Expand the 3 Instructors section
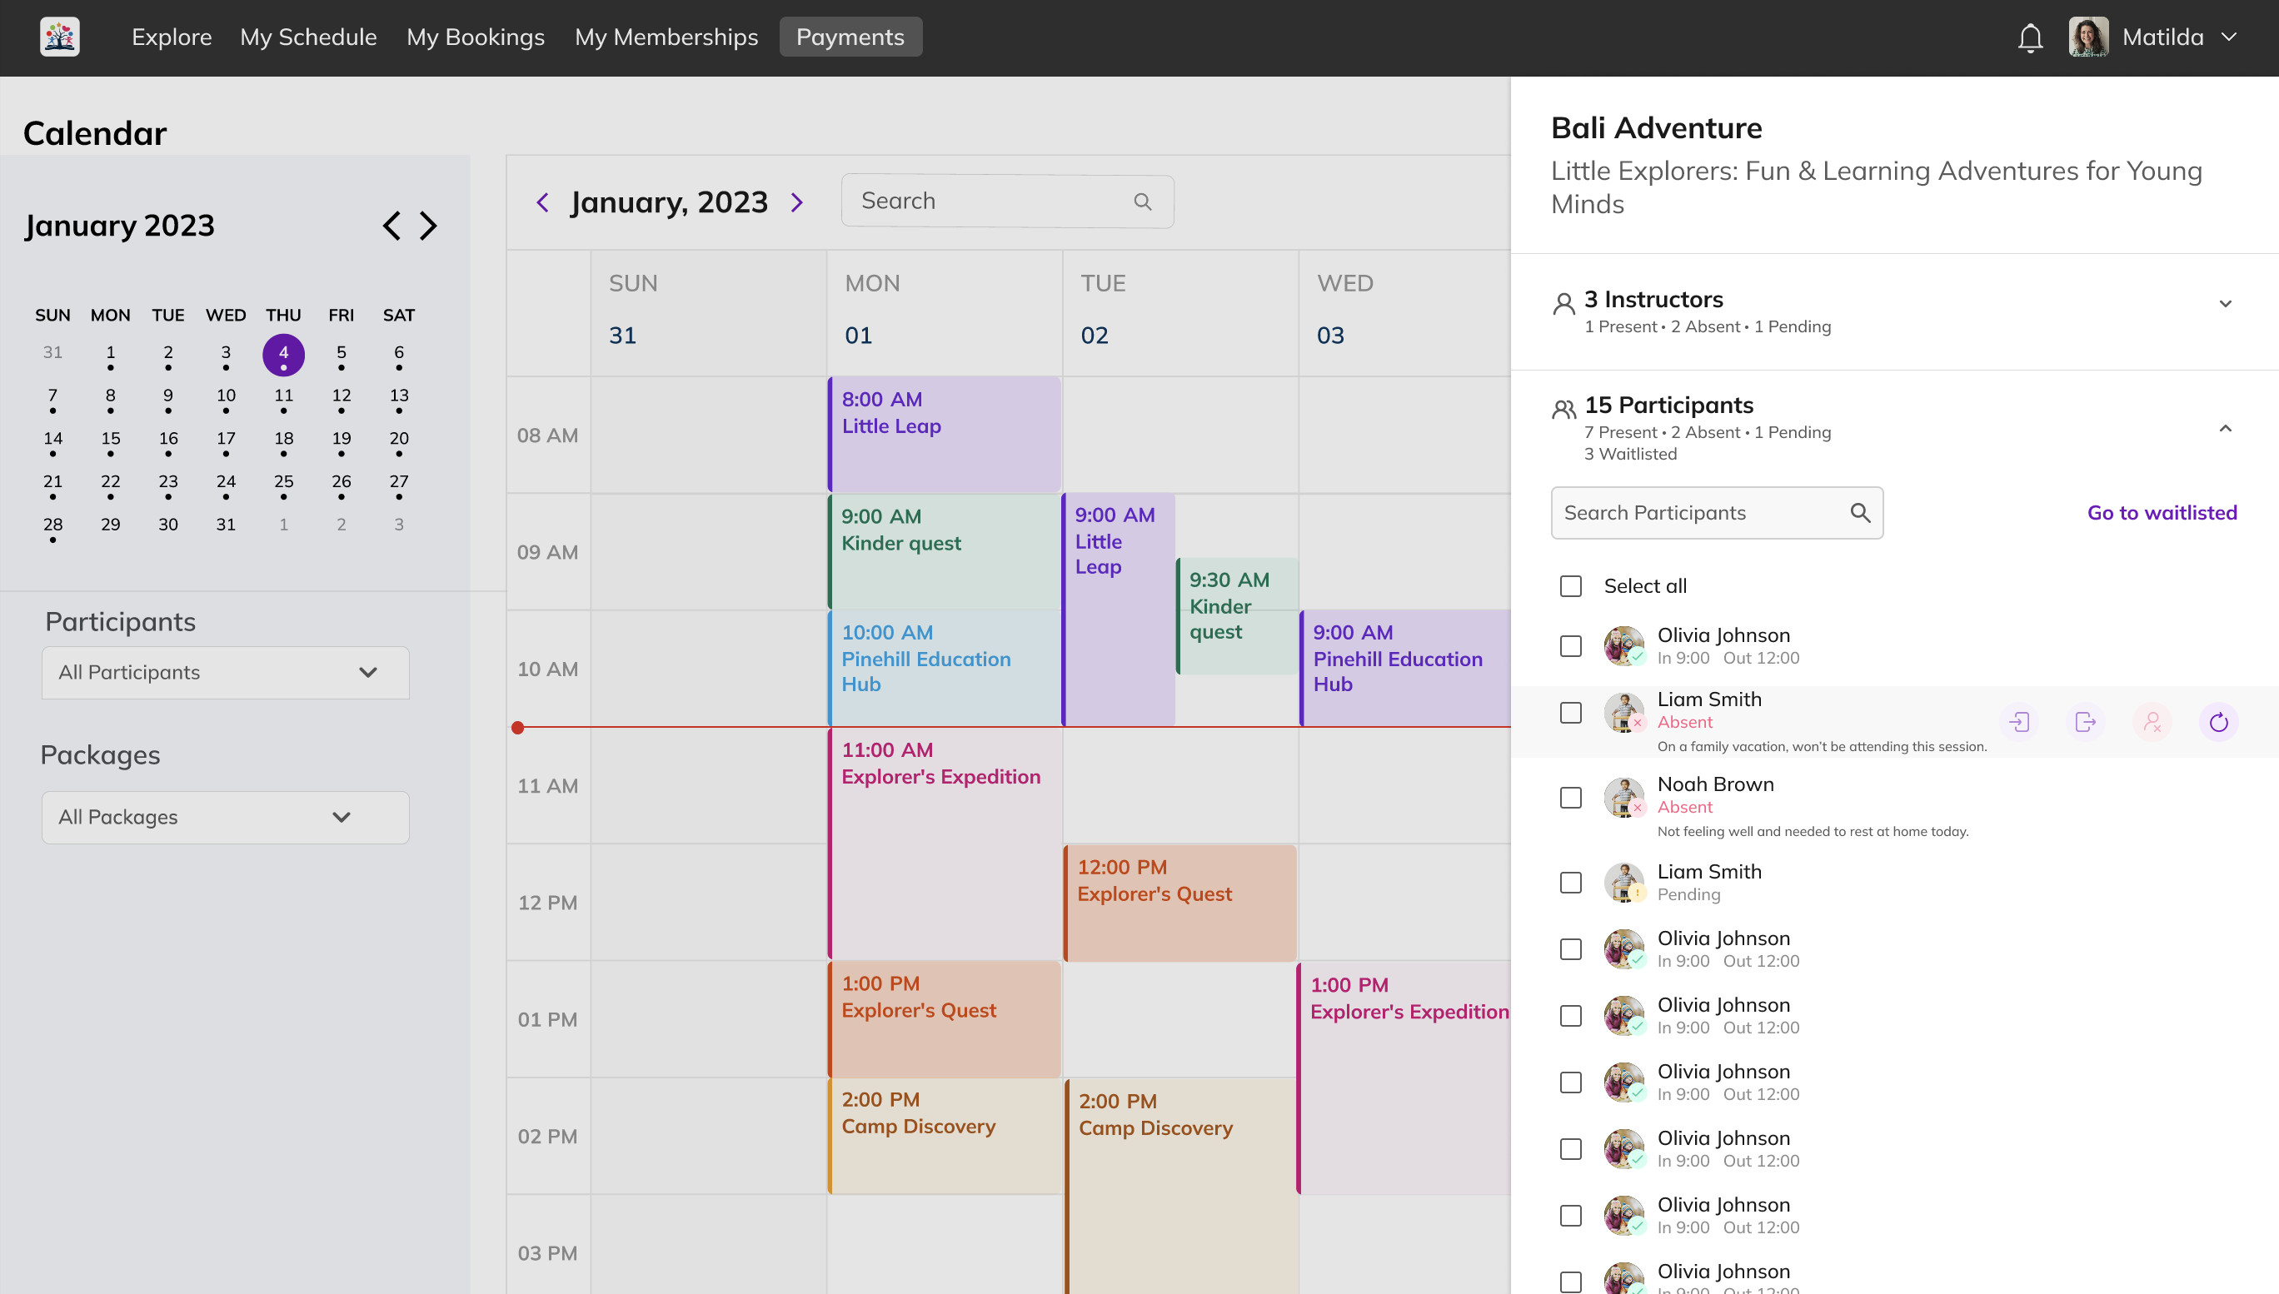Viewport: 2279px width, 1294px height. point(2226,304)
